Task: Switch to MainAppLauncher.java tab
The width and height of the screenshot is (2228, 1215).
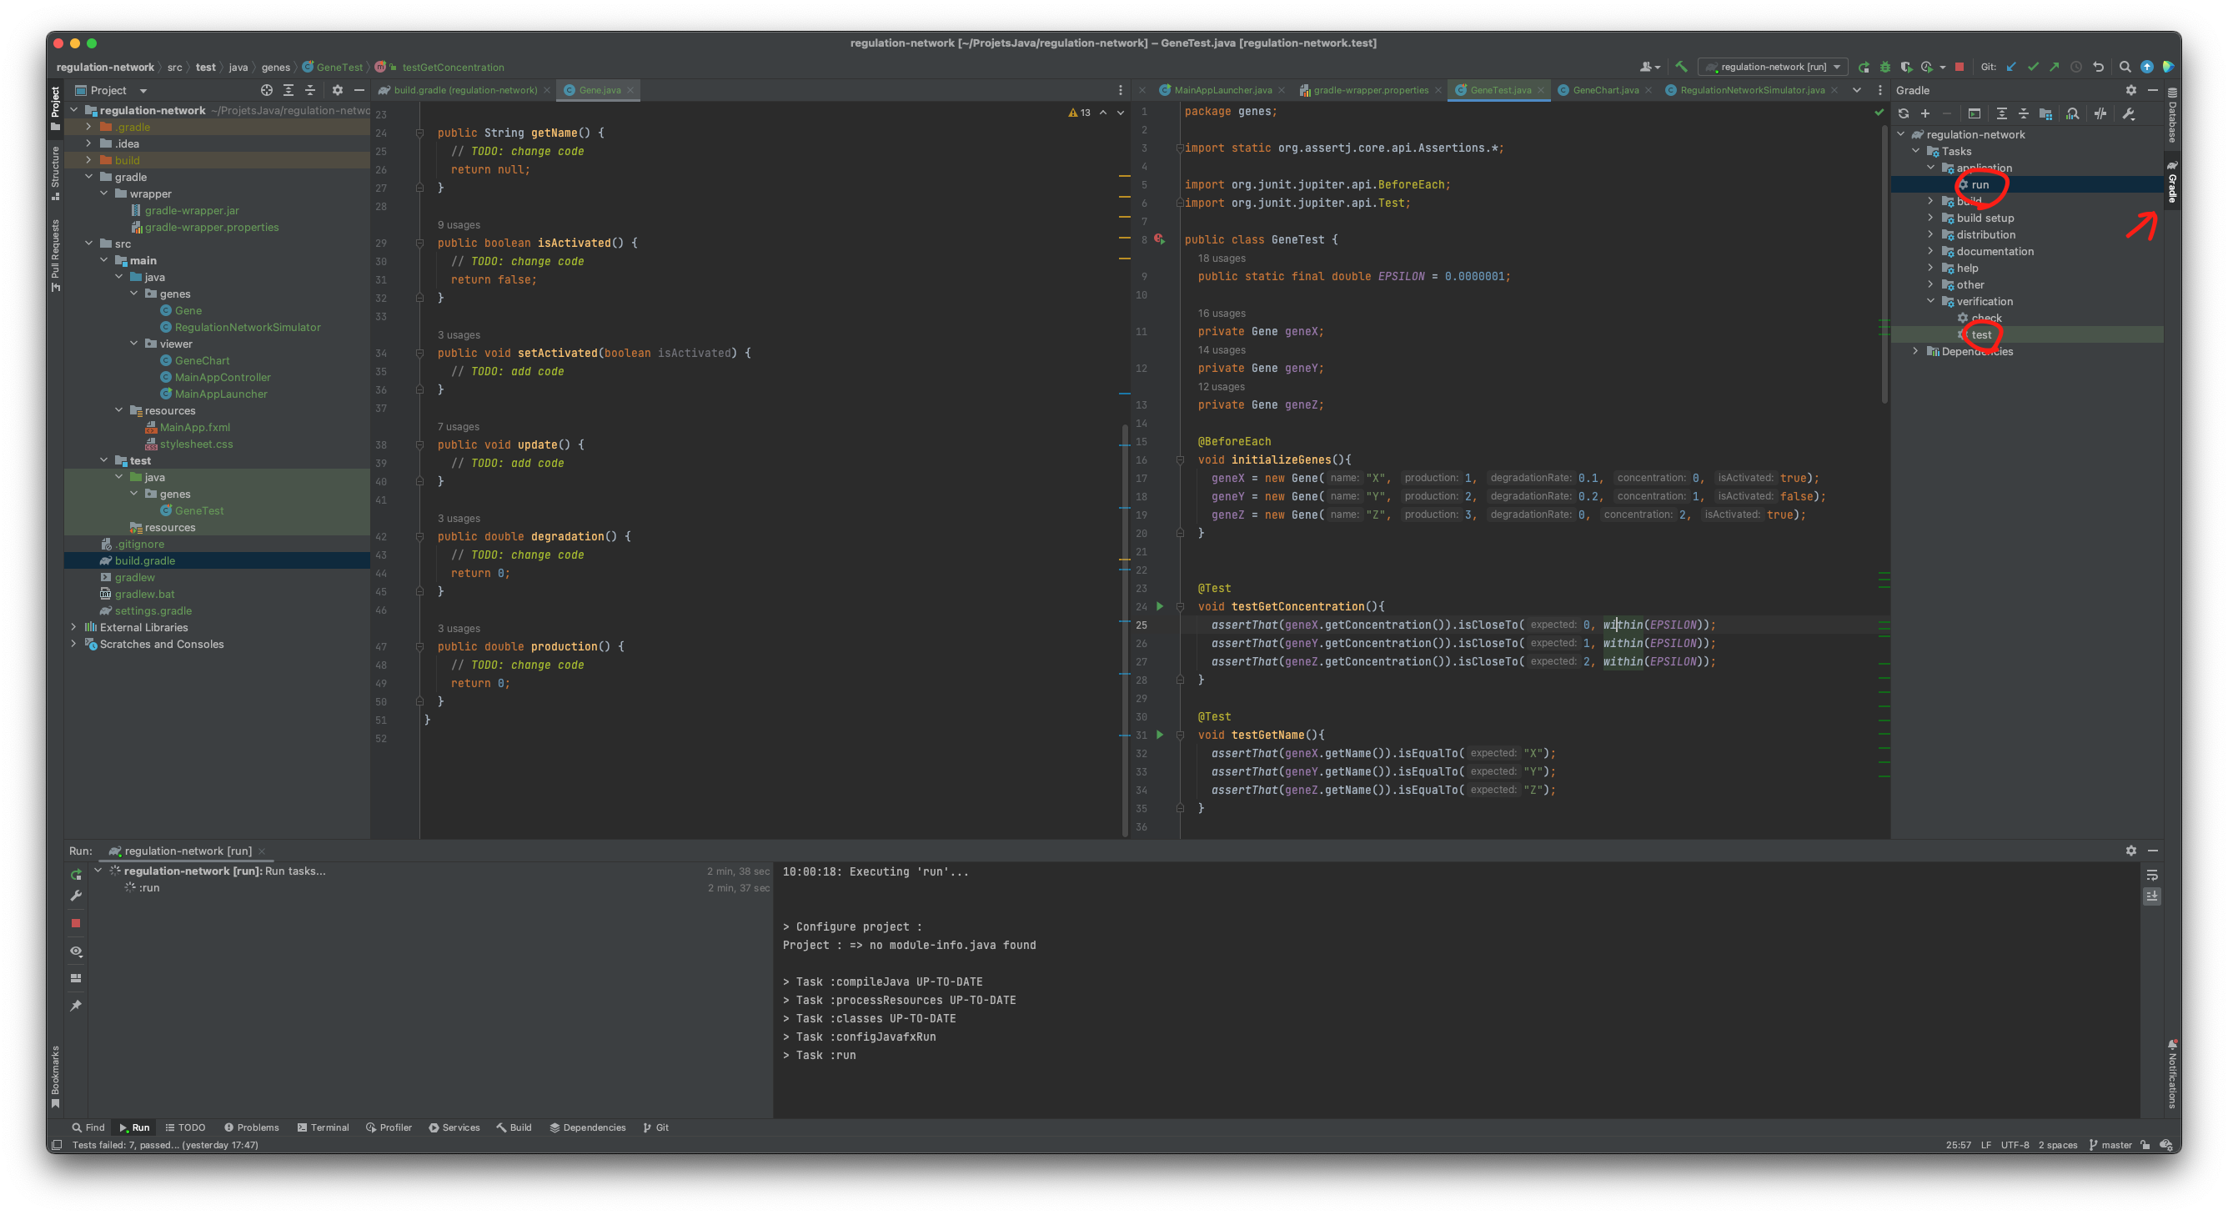Action: (1222, 90)
